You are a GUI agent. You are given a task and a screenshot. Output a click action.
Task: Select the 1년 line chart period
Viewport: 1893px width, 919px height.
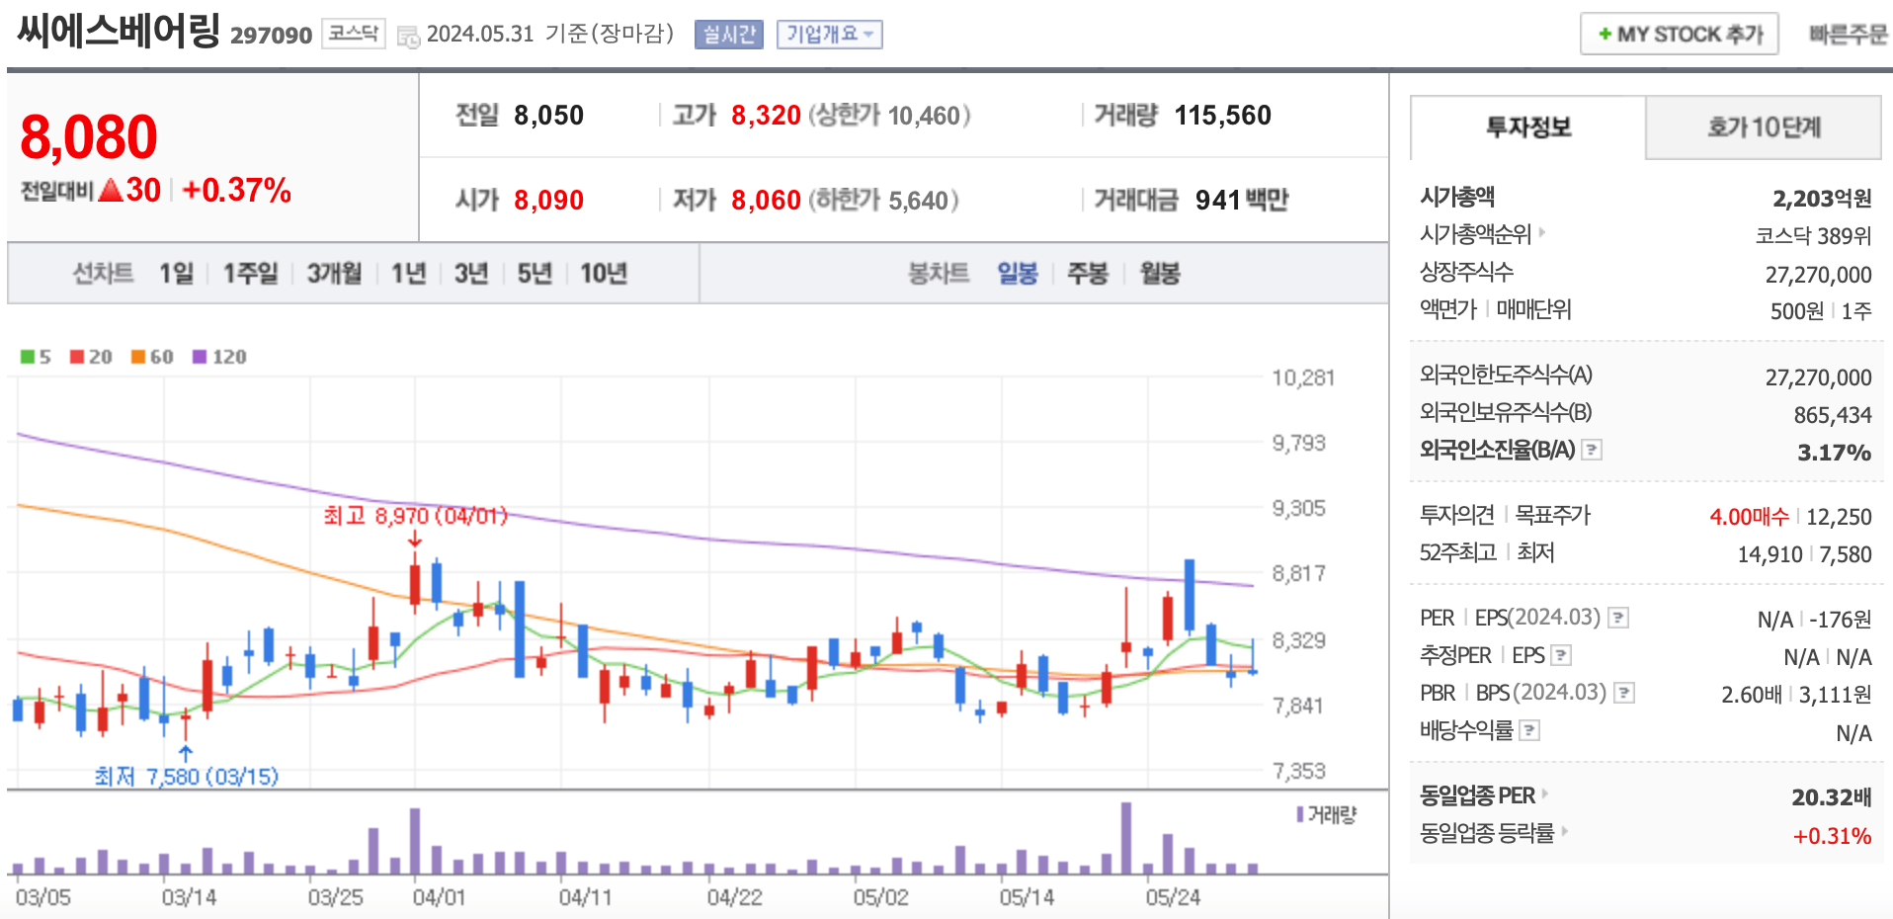408,273
